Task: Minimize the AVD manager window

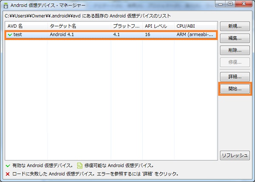Action: tap(221, 4)
